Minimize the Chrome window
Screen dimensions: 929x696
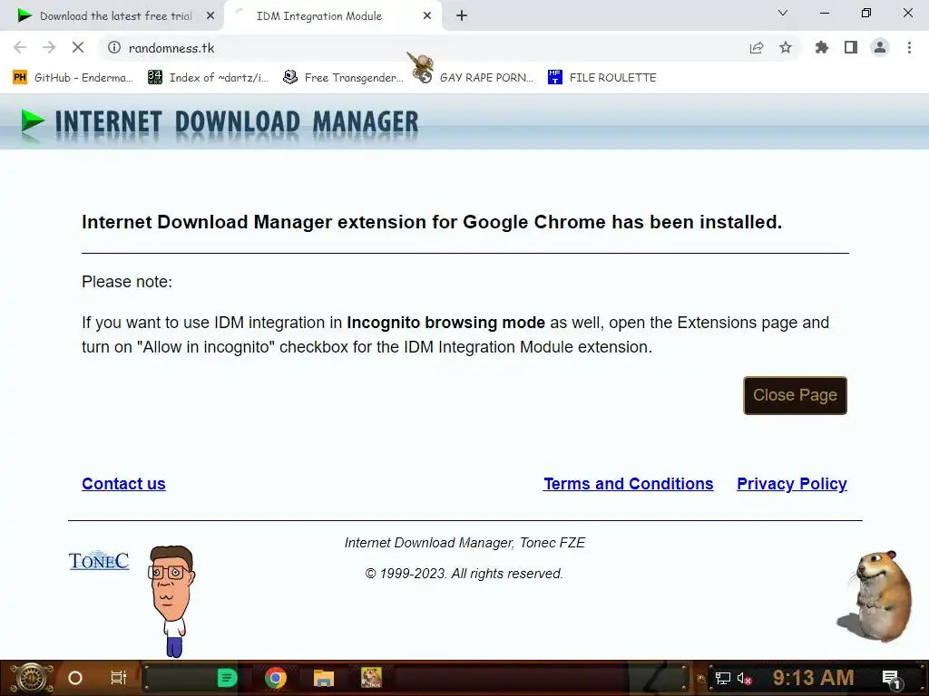(x=824, y=13)
